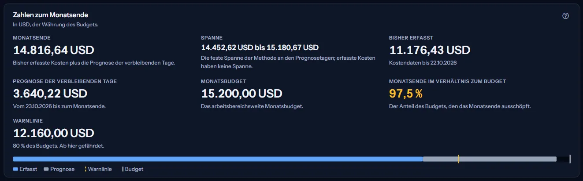This screenshot has height=181, width=583.
Task: Click the gray Prognose bar segment
Action: (x=490, y=159)
